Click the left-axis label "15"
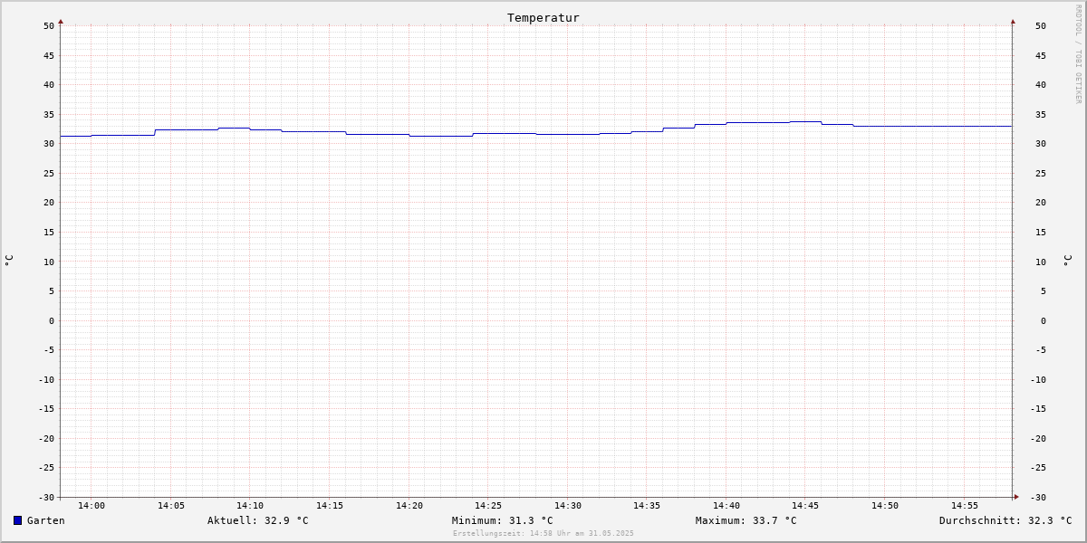The image size is (1087, 543). (x=49, y=232)
